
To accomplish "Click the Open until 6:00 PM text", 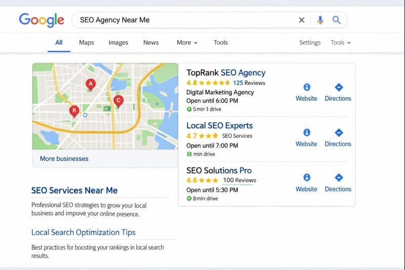I will point(212,101).
